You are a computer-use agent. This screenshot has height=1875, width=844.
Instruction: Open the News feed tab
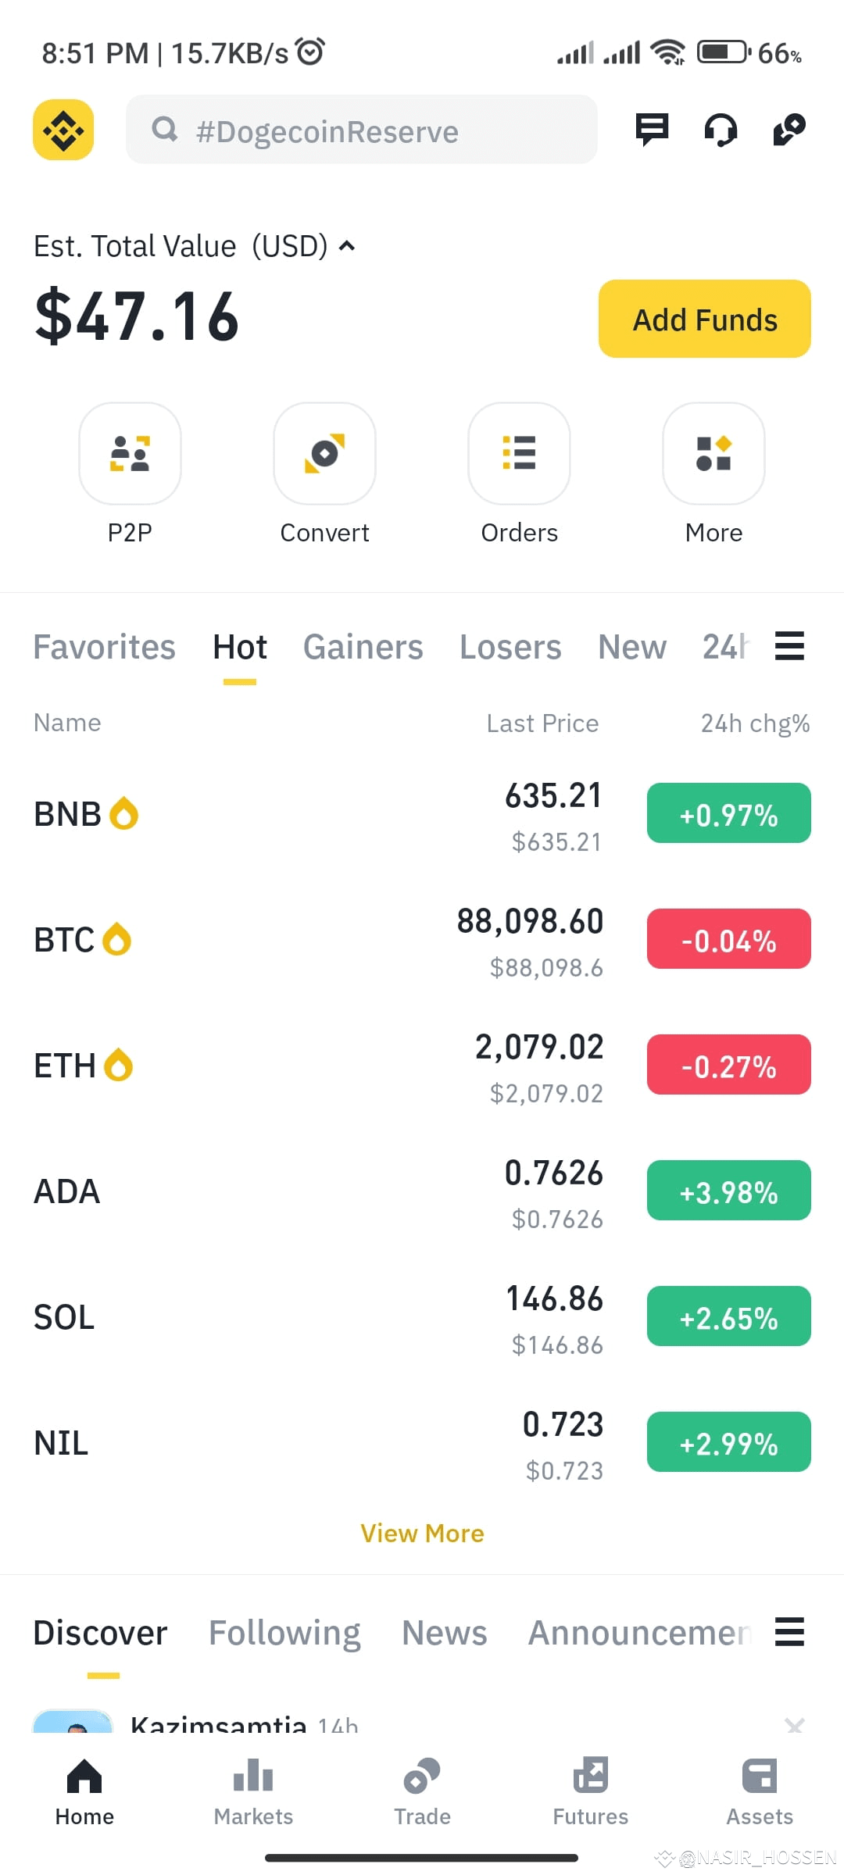point(445,1633)
